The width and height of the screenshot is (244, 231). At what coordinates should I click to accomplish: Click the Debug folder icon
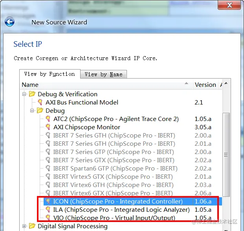[x=40, y=110]
